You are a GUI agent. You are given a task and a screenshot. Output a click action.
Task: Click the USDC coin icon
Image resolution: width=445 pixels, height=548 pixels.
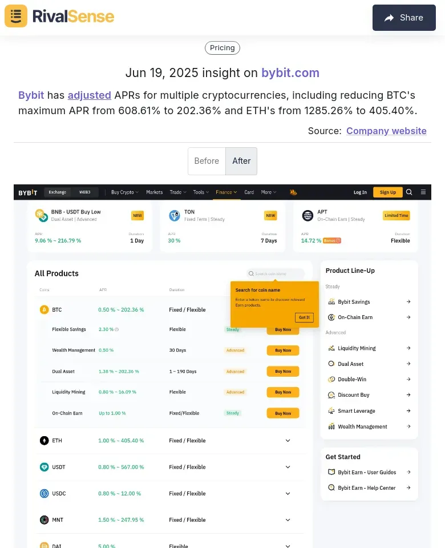tap(44, 493)
